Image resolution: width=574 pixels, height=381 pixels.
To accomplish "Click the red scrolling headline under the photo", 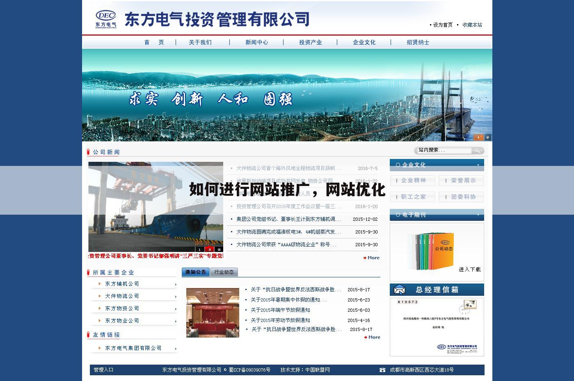I will (156, 256).
